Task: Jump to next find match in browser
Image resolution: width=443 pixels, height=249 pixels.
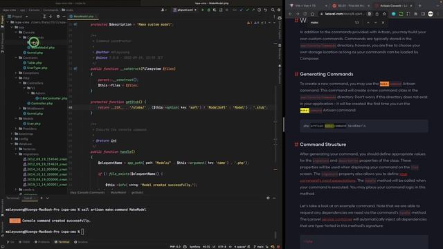Action: [375, 23]
